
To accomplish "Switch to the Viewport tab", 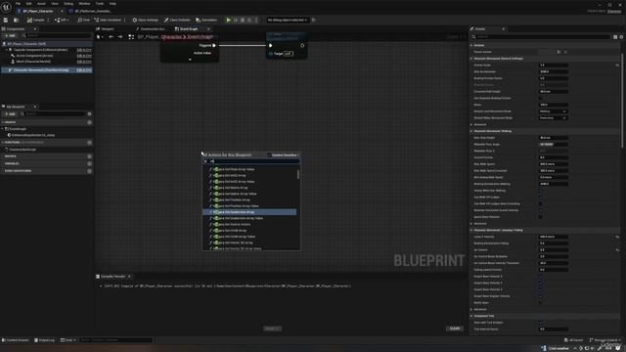I will pyautogui.click(x=107, y=29).
